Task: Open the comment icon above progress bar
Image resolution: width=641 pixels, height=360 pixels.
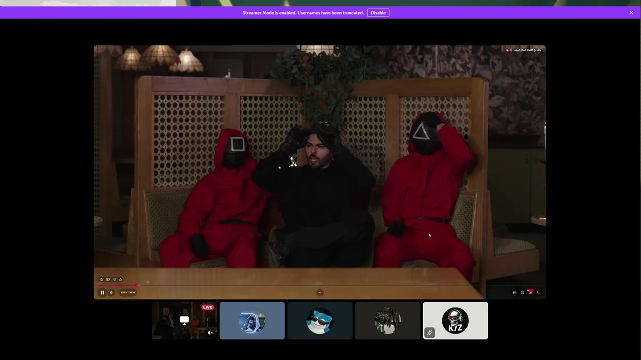Action: tap(108, 279)
